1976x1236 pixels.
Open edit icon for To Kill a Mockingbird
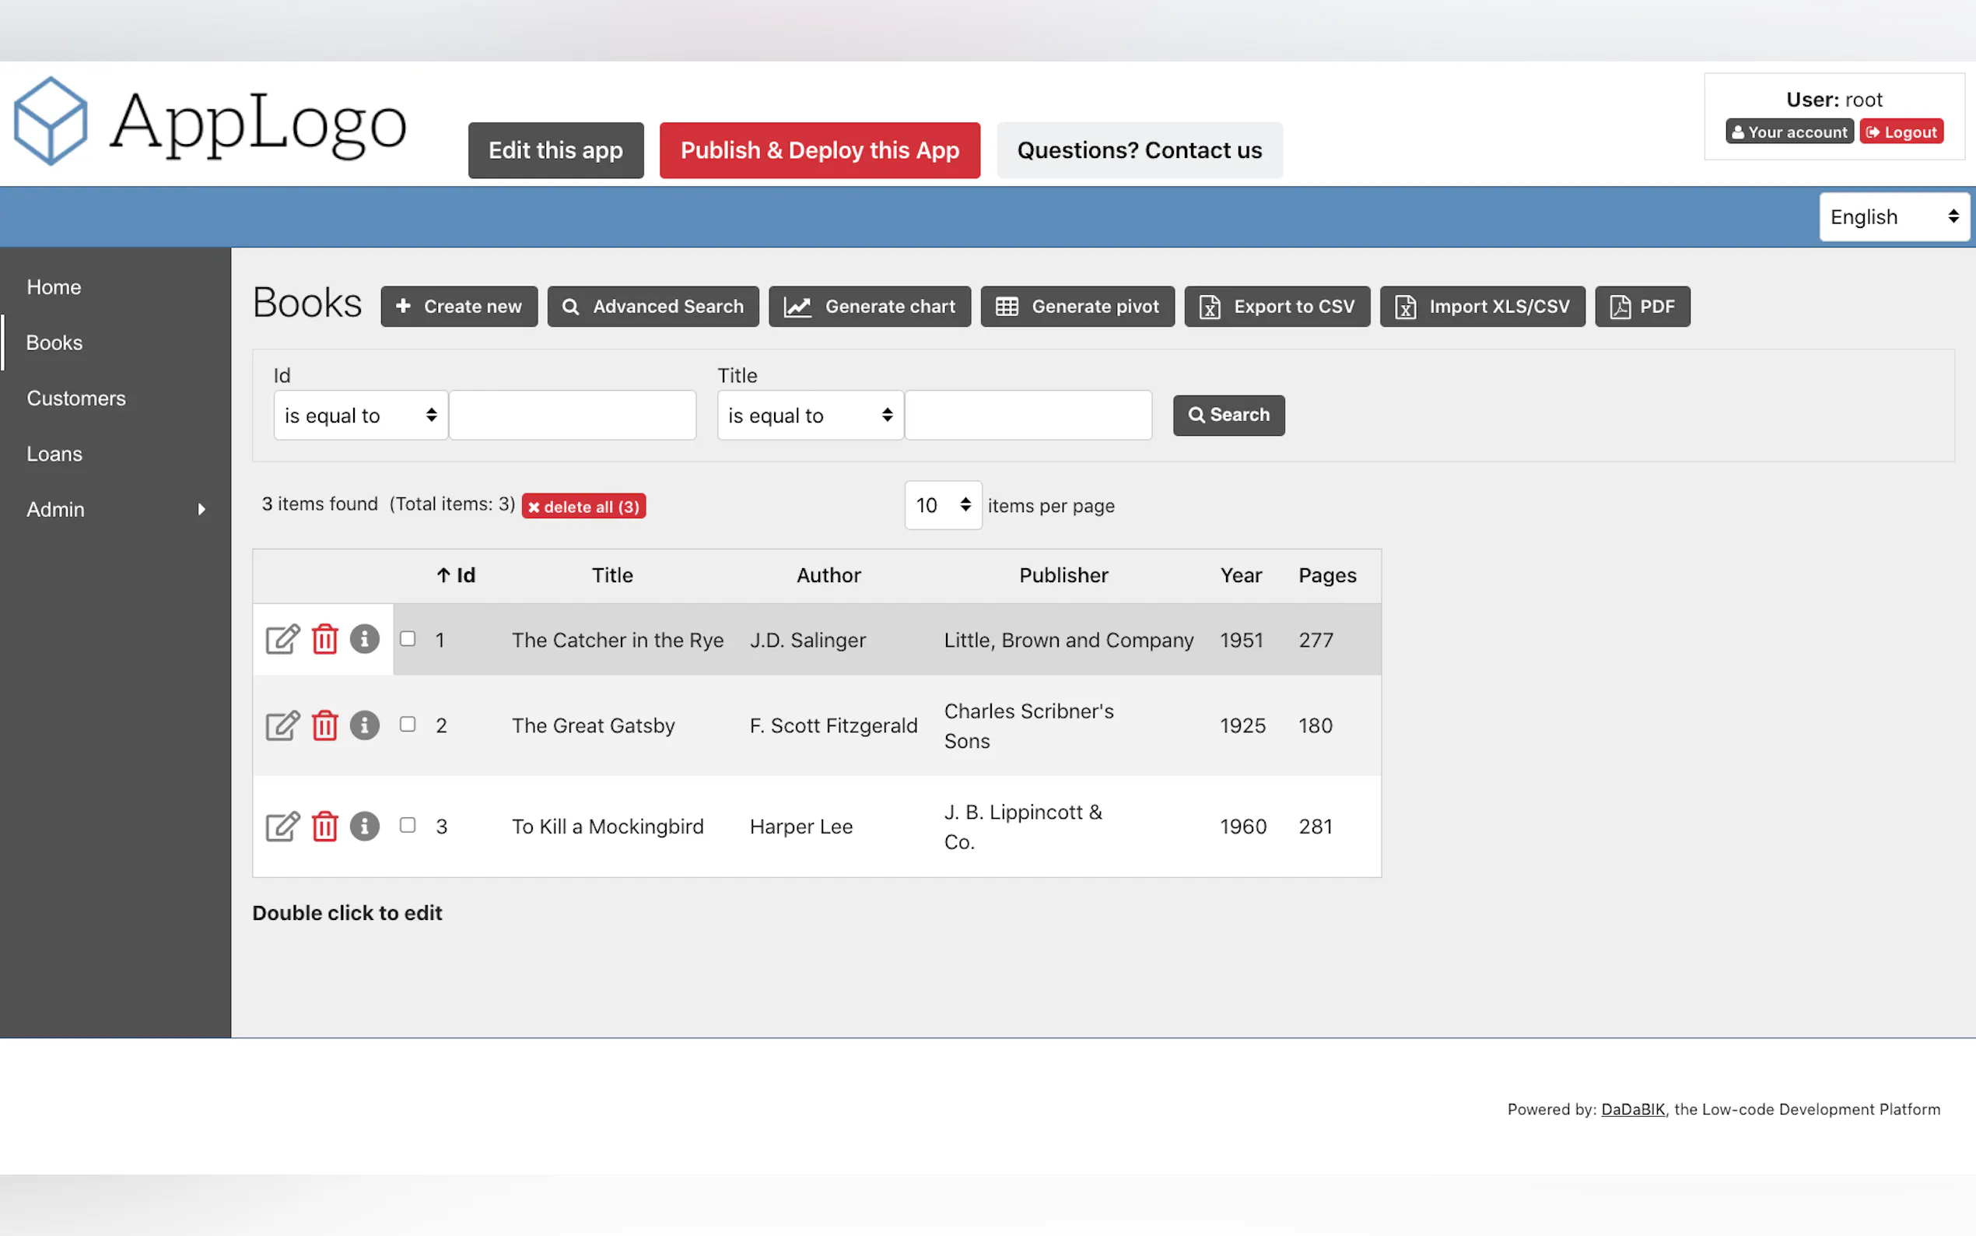[282, 826]
